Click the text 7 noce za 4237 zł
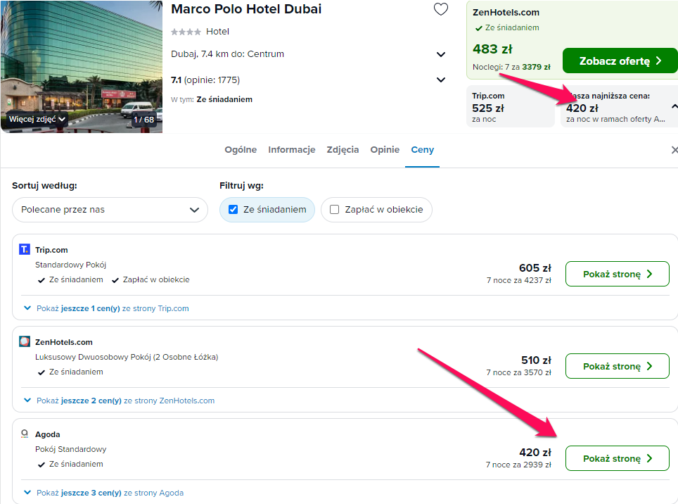678x504 pixels. [518, 280]
